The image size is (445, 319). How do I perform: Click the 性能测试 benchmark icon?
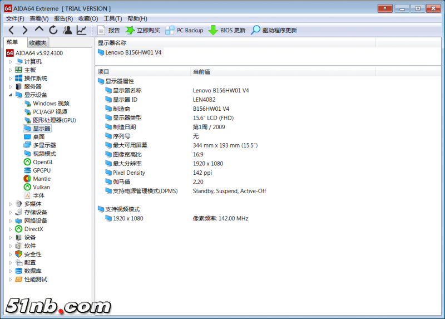[19, 279]
